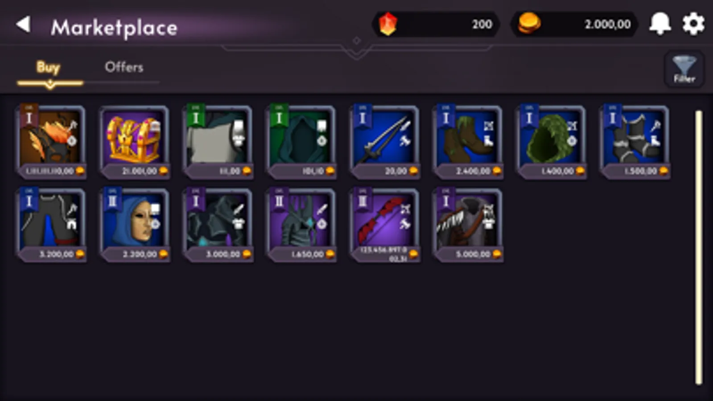Select the horned dark helmet priced 1.650,00
Image resolution: width=713 pixels, height=401 pixels.
(301, 225)
